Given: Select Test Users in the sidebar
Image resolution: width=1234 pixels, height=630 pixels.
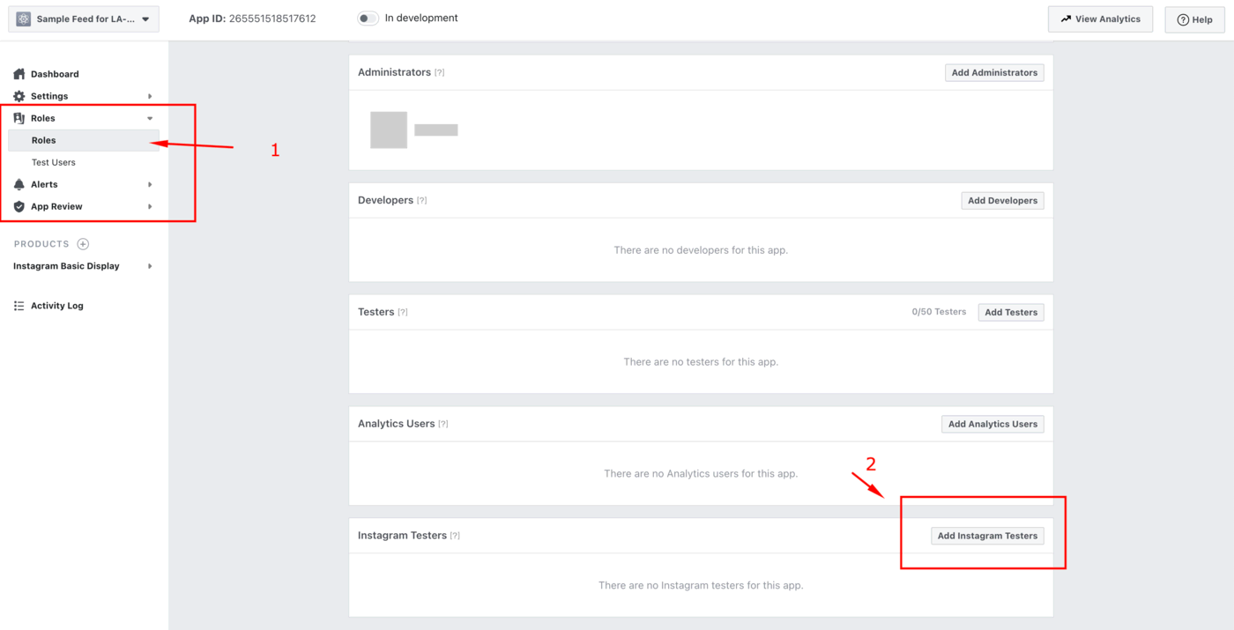Looking at the screenshot, I should [54, 162].
